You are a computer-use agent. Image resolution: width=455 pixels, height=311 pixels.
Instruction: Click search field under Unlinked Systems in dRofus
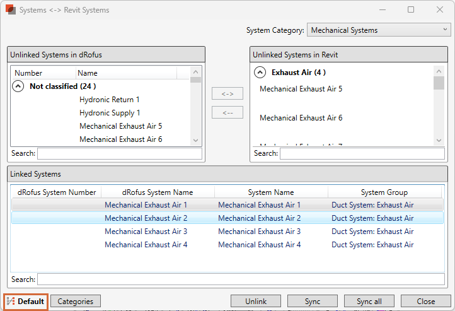pos(120,153)
